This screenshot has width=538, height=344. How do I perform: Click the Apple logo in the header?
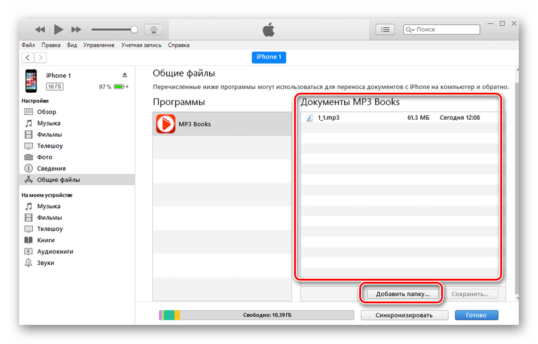point(268,29)
